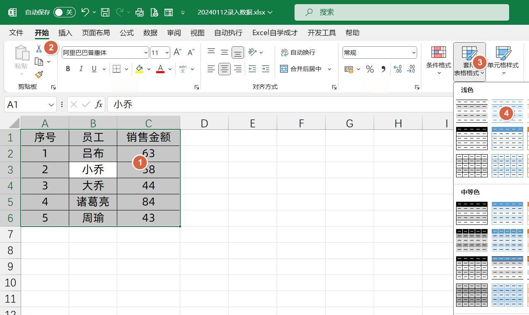Click the 搜索 search box
The image size is (529, 315).
[x=401, y=12]
